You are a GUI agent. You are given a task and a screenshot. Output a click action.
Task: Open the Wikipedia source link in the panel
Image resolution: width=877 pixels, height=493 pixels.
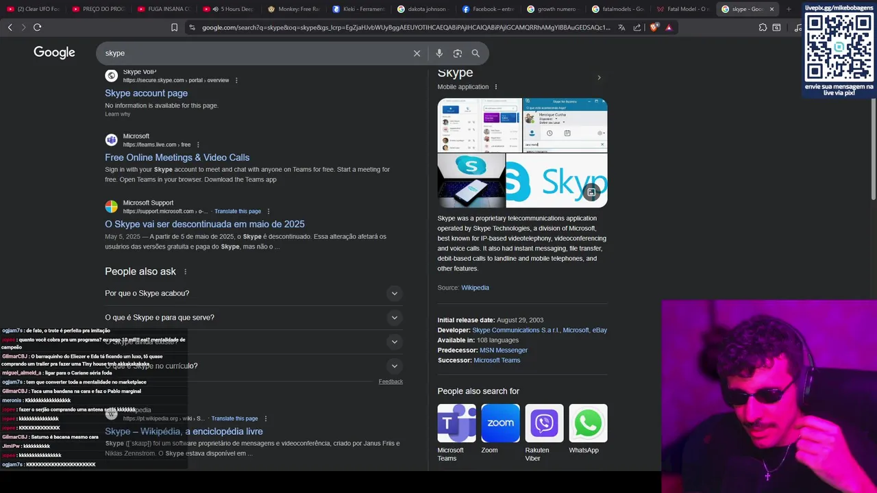coord(475,288)
